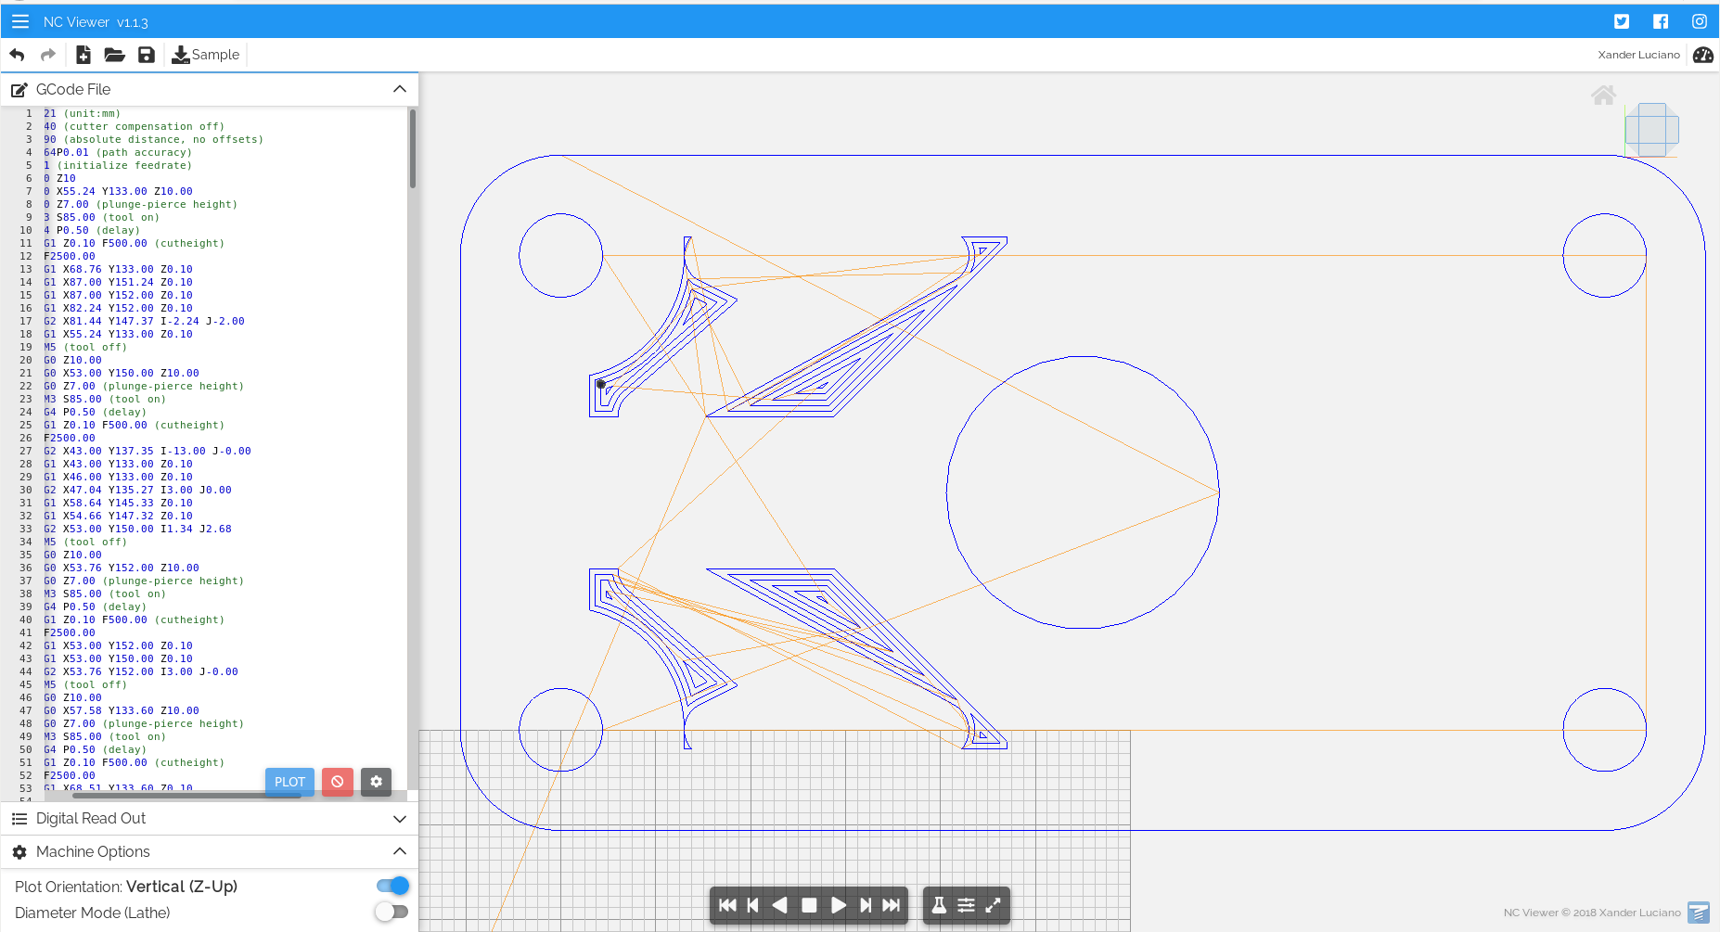This screenshot has width=1720, height=932.
Task: Click the NC Viewer title text
Action: coord(96,21)
